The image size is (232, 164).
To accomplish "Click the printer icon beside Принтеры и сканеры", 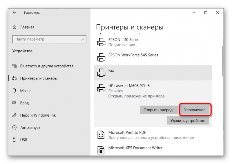I will [14, 78].
